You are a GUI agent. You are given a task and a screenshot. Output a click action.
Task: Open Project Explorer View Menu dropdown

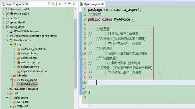point(65,3)
